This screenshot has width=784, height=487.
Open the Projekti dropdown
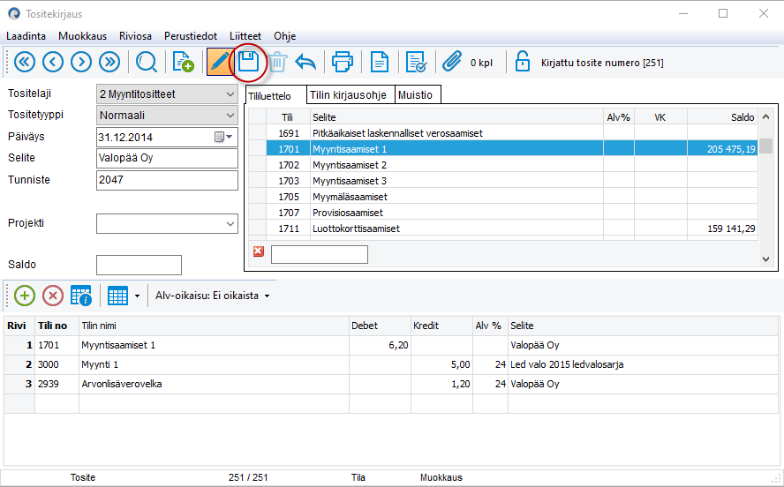[x=230, y=224]
